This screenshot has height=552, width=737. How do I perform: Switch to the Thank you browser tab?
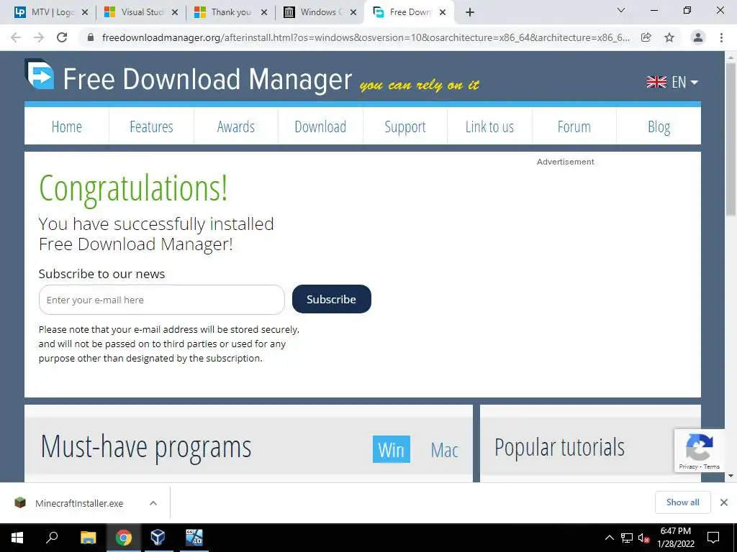point(230,12)
